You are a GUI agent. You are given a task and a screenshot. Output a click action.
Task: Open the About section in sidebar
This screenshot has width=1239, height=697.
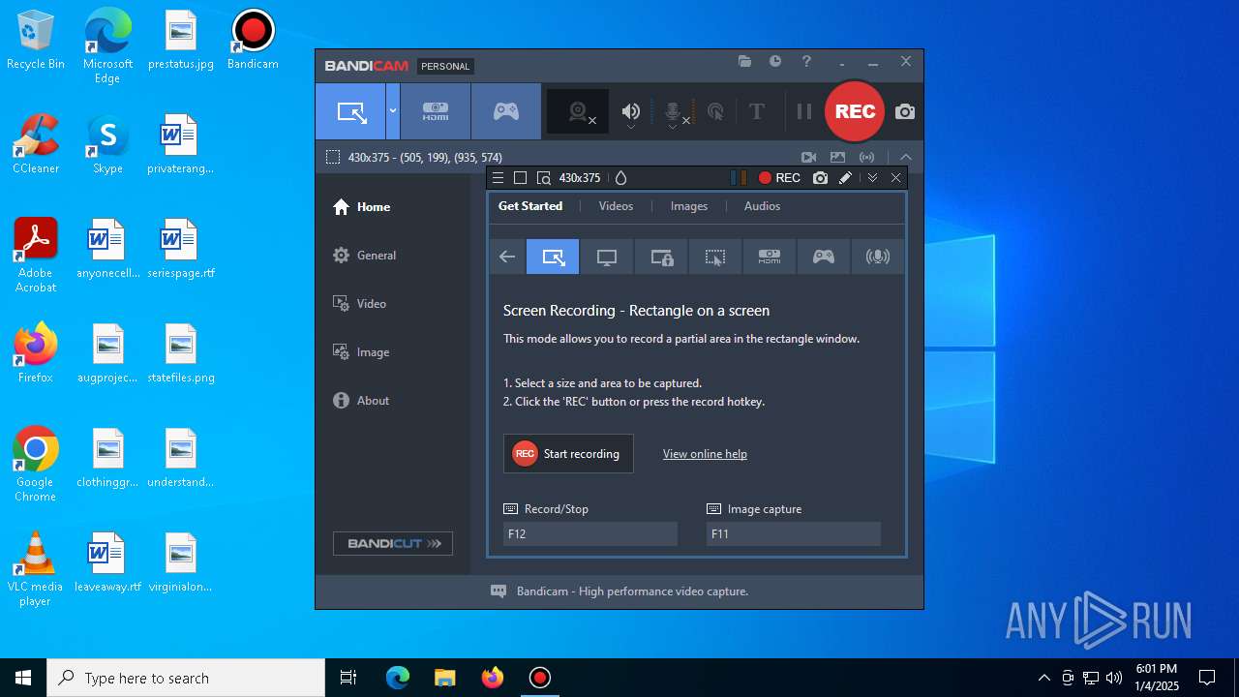(x=361, y=401)
